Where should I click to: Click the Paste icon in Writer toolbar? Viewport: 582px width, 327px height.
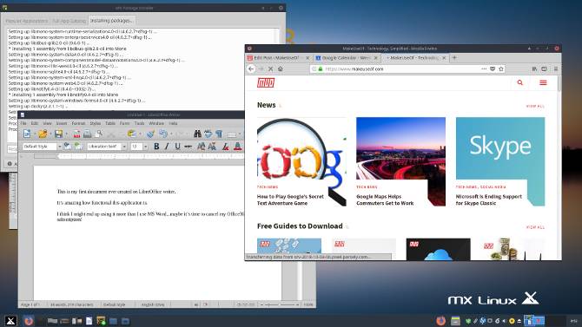(131, 134)
